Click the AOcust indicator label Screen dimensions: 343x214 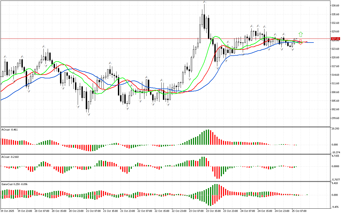pyautogui.click(x=9, y=130)
